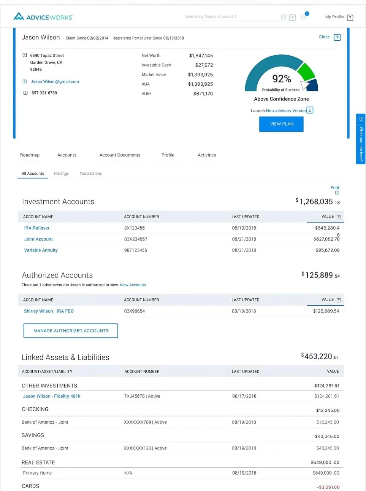Screen dimensions: 366x491
Task: Click account number 987123456
Action: 136,250
